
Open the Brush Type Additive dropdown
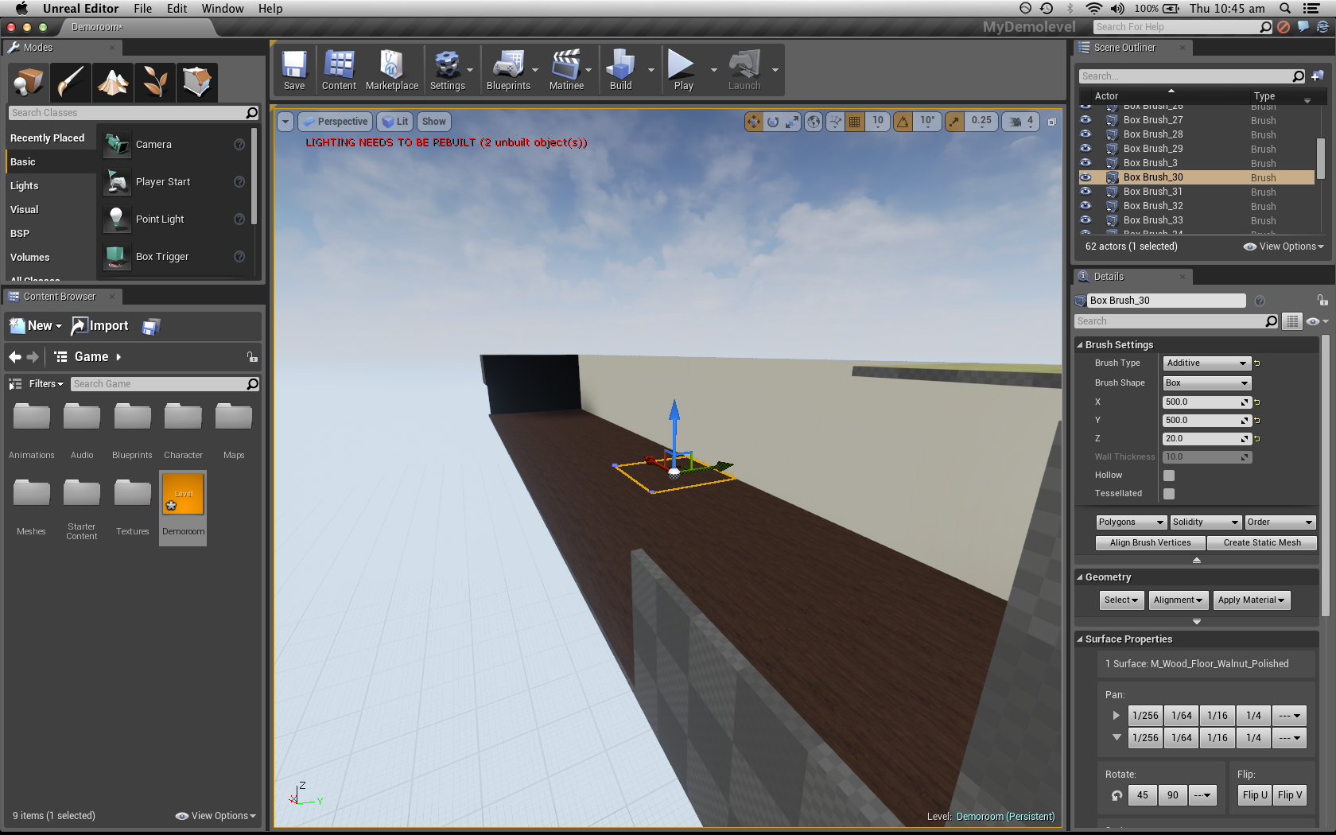[1206, 363]
